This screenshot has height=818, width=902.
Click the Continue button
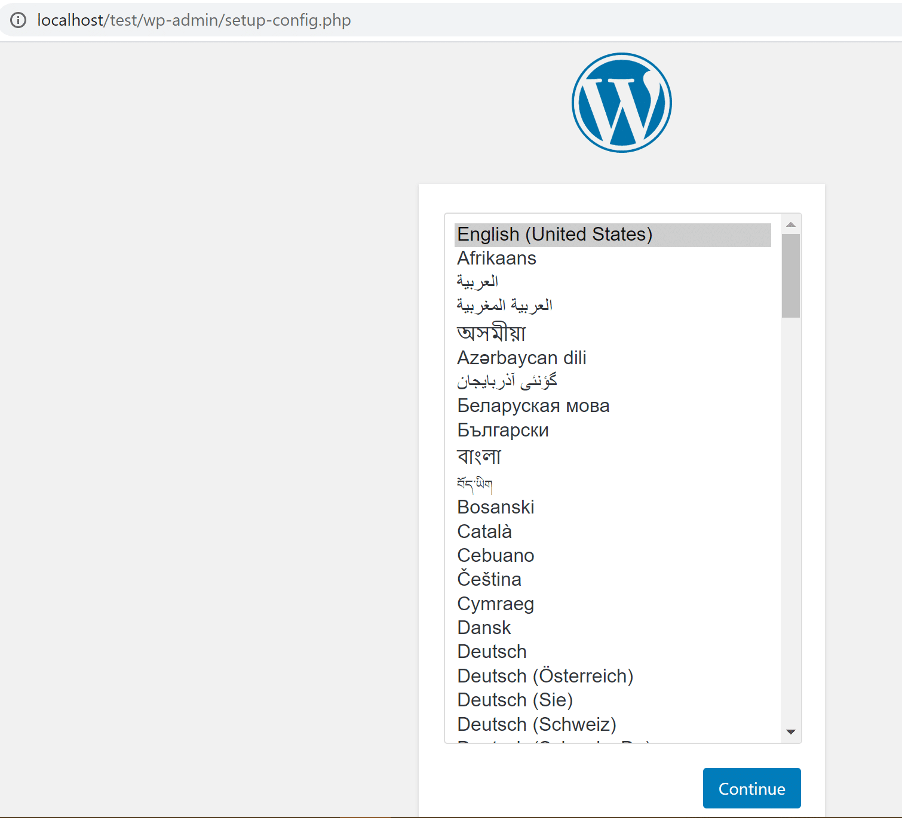(x=752, y=788)
